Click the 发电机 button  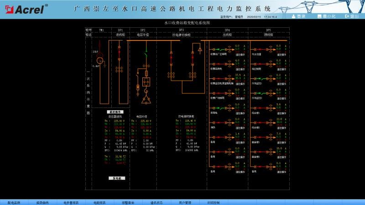117,178
